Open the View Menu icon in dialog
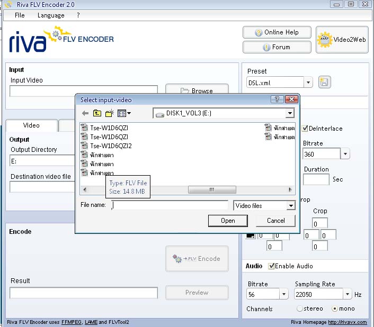This screenshot has width=374, height=327. [124, 113]
